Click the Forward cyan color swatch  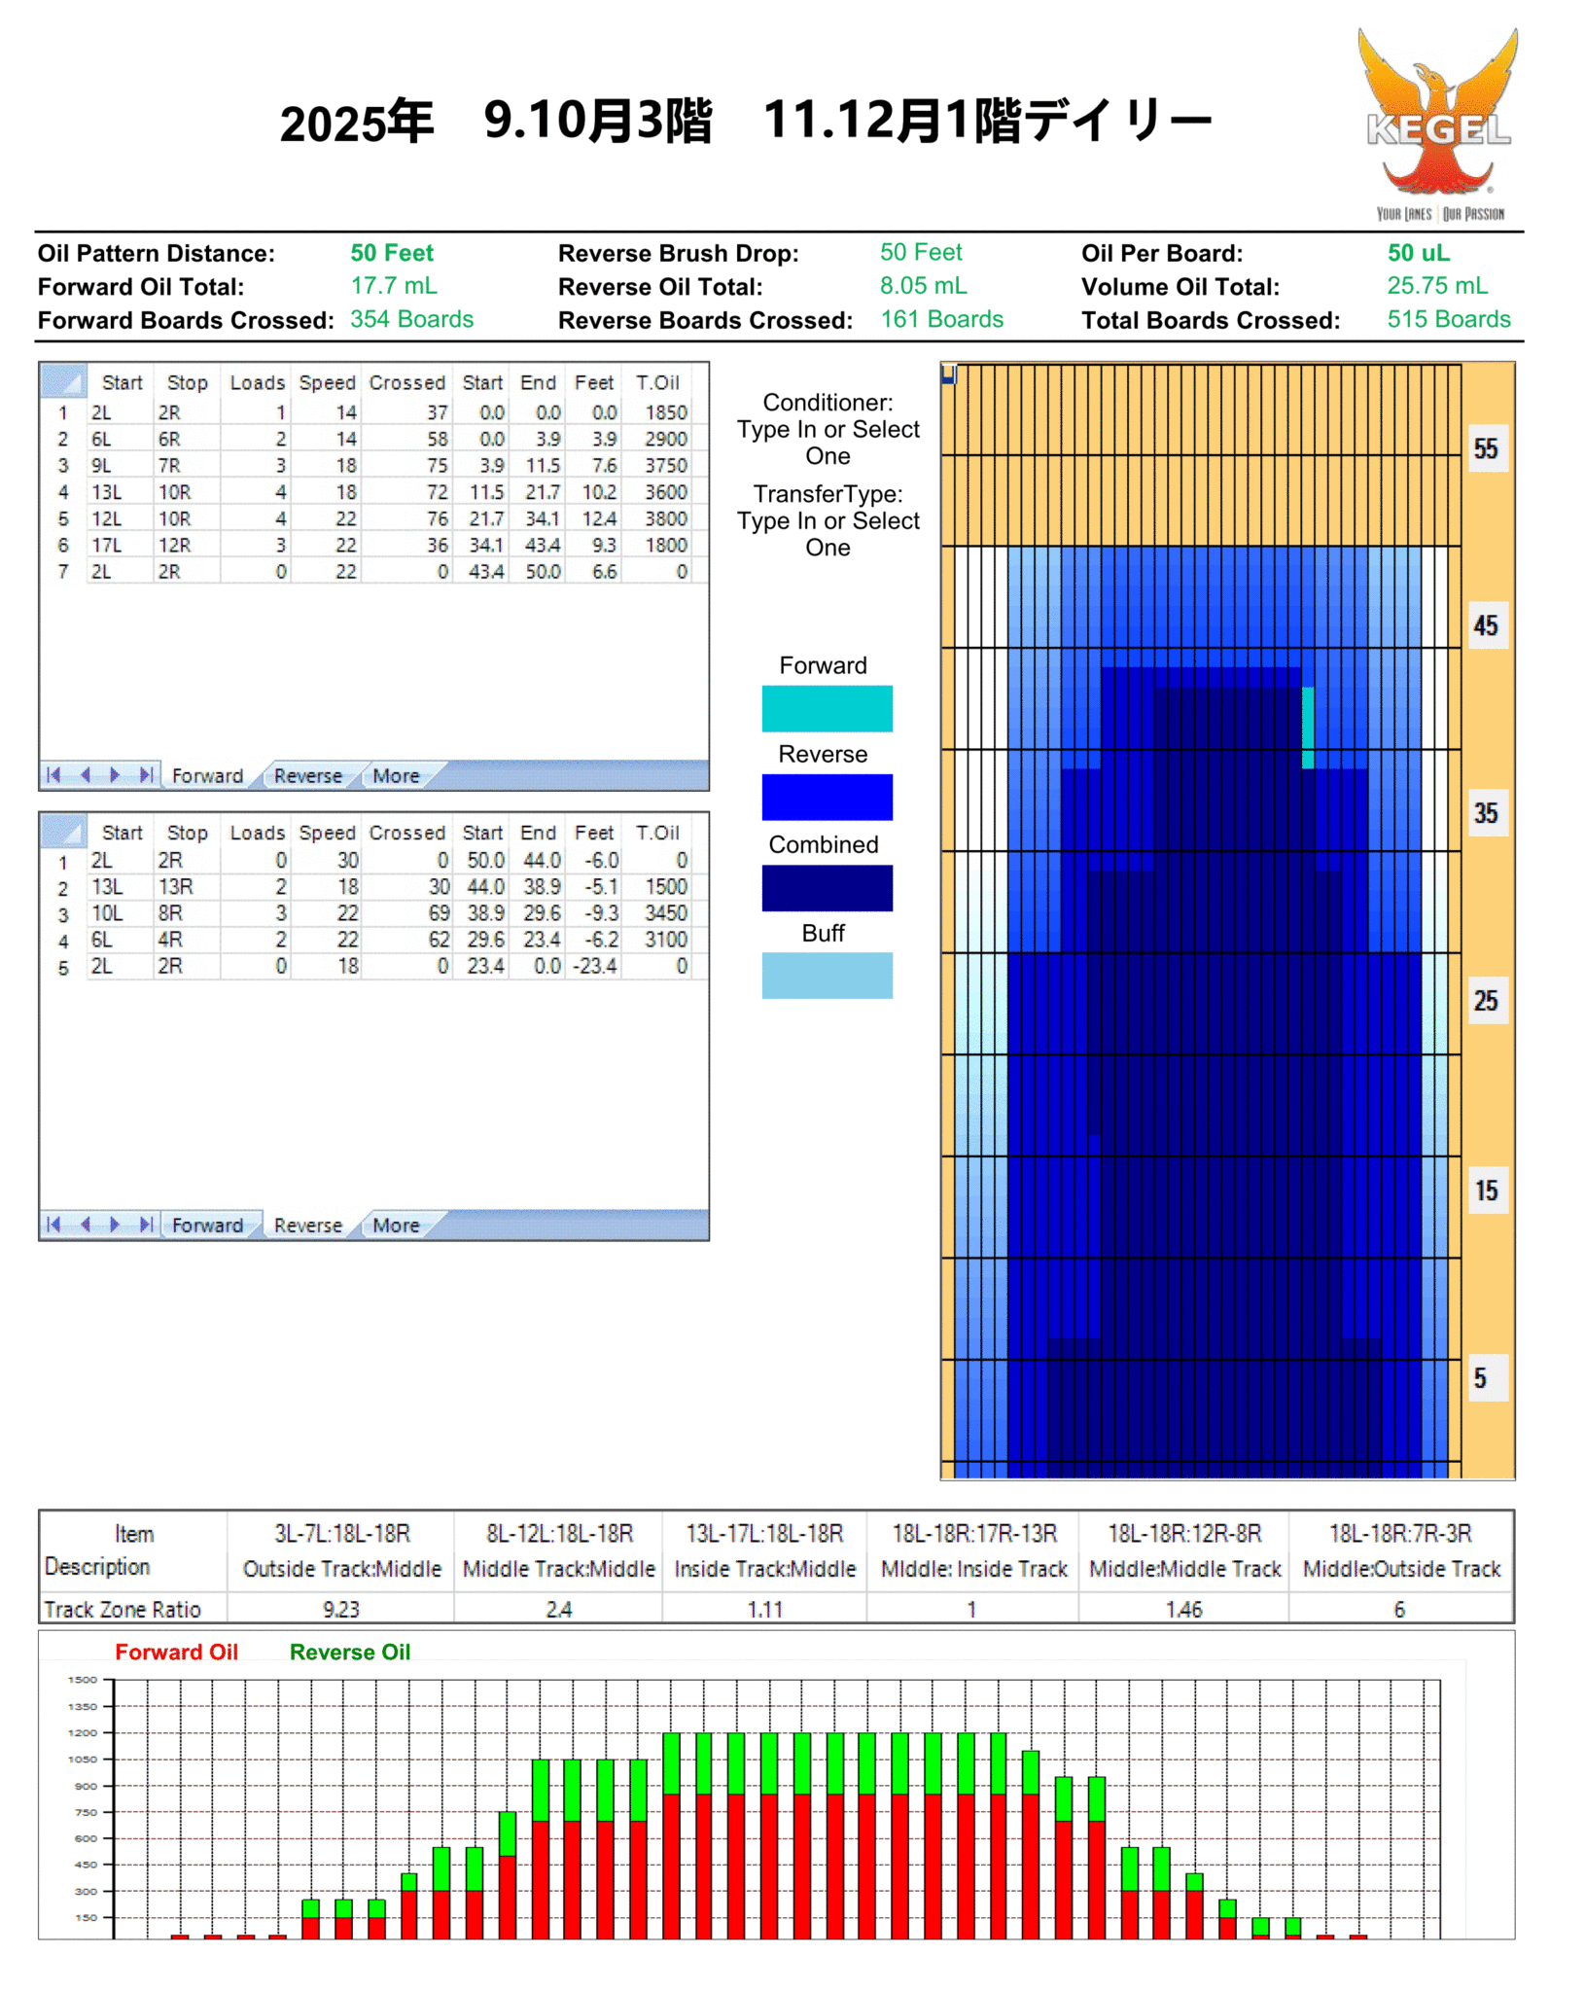827,708
